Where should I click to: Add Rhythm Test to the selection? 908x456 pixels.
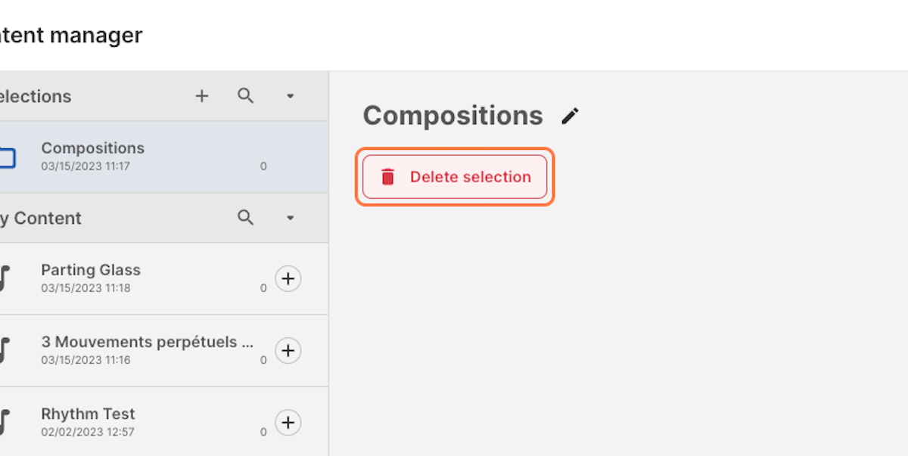click(288, 422)
